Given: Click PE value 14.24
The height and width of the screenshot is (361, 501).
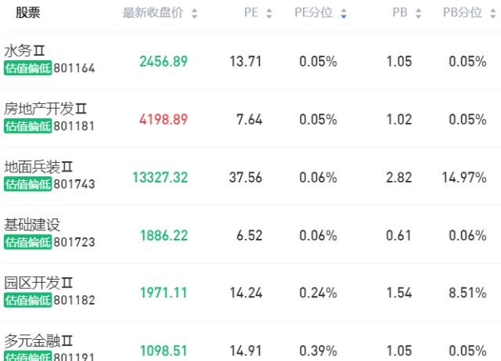Looking at the screenshot, I should click(x=246, y=293).
